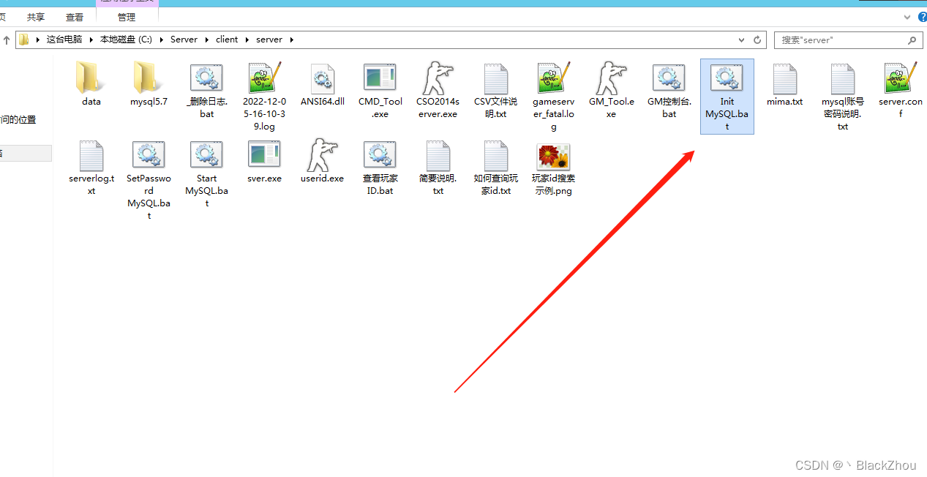Navigate to 这台电脑 in the breadcrumb
Viewport: 927px width, 477px height.
coord(64,40)
